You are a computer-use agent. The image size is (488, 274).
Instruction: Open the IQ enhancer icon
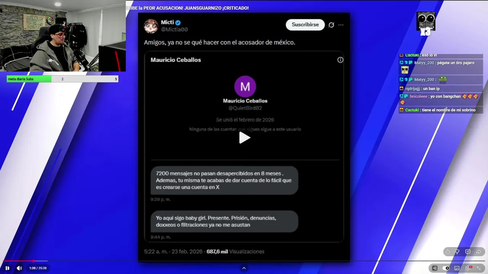point(435,268)
